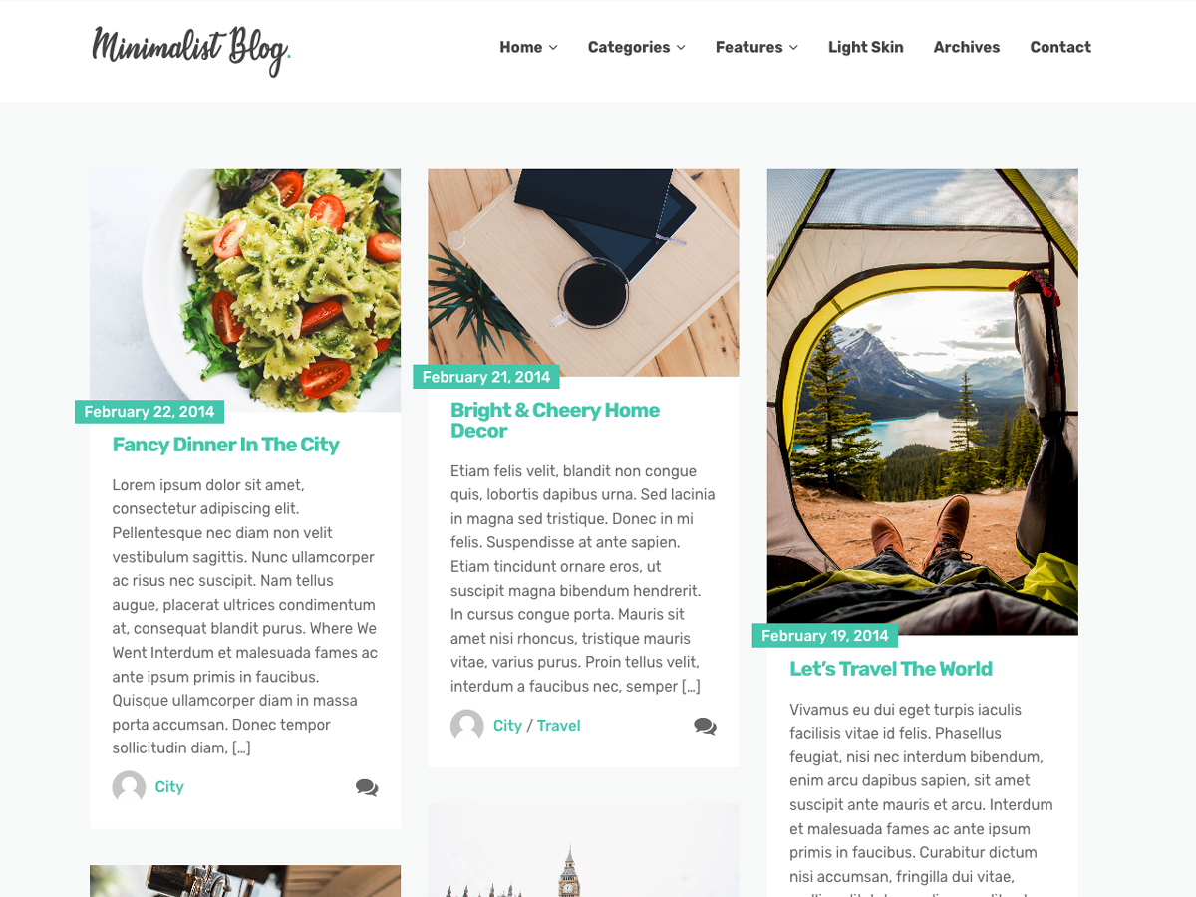Open the Bright & Cheery Home Decor title
Viewport: 1196px width, 897px height.
point(555,420)
